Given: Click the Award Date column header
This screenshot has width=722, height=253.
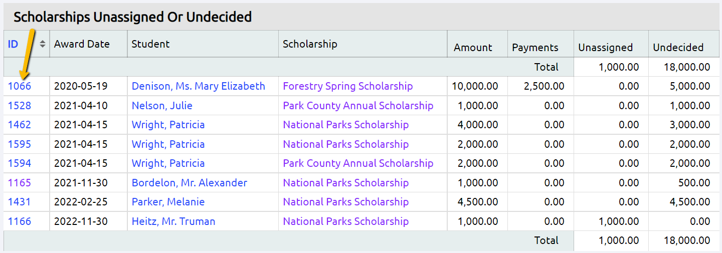Looking at the screenshot, I should click(x=82, y=44).
